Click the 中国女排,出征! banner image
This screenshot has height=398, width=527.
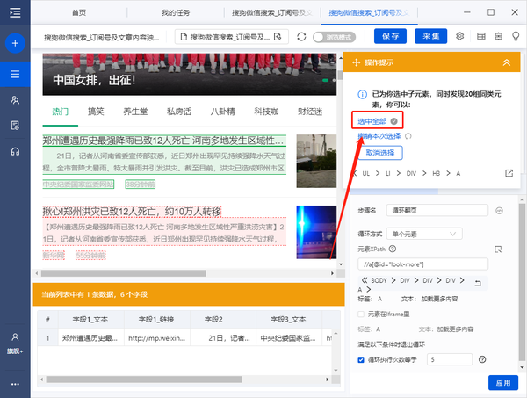[x=189, y=75]
